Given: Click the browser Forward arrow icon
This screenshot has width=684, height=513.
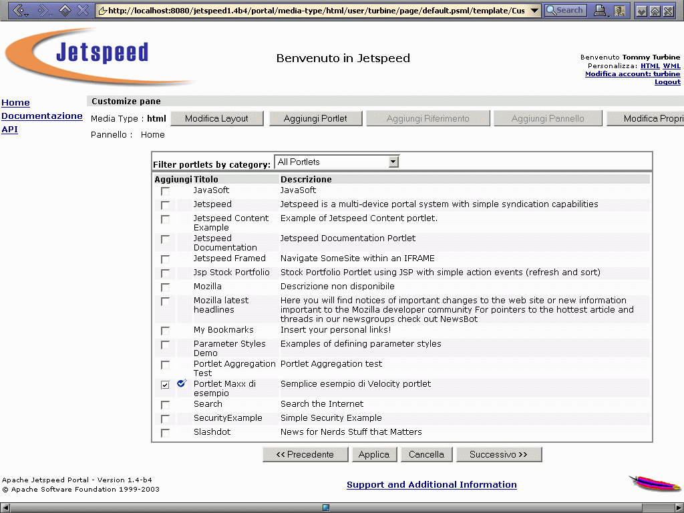Looking at the screenshot, I should 44,10.
